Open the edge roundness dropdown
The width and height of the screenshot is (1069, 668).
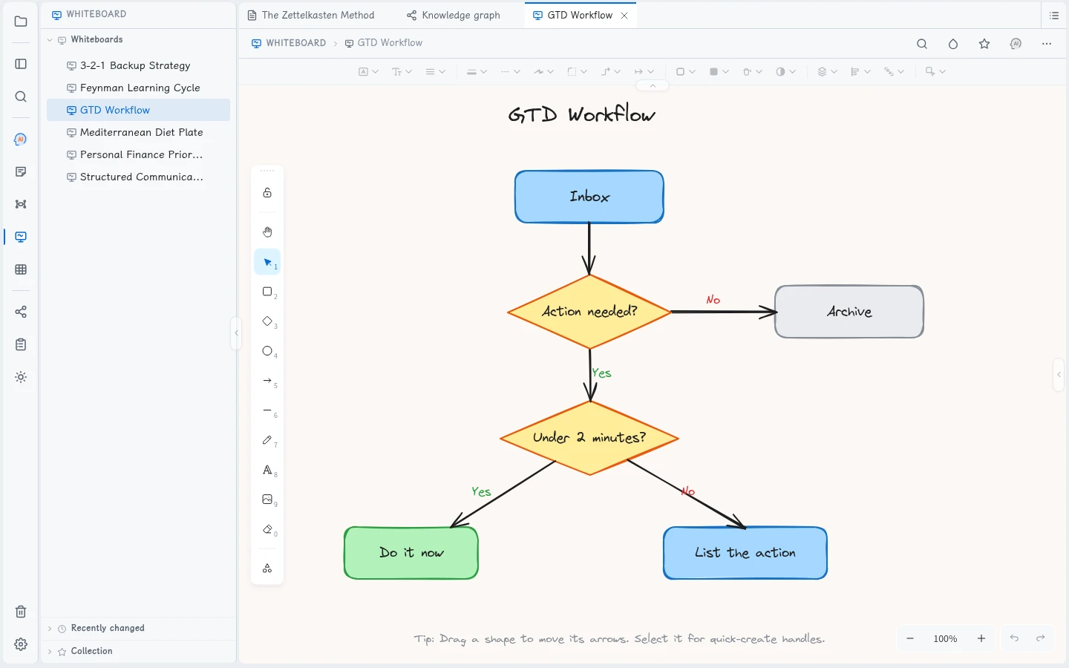[x=577, y=72]
